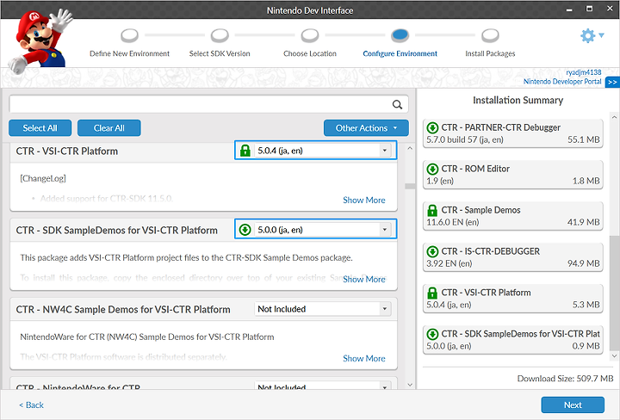Click SDK SampleDemos for VSI-CTR package title
620x420 pixels.
tap(116, 231)
